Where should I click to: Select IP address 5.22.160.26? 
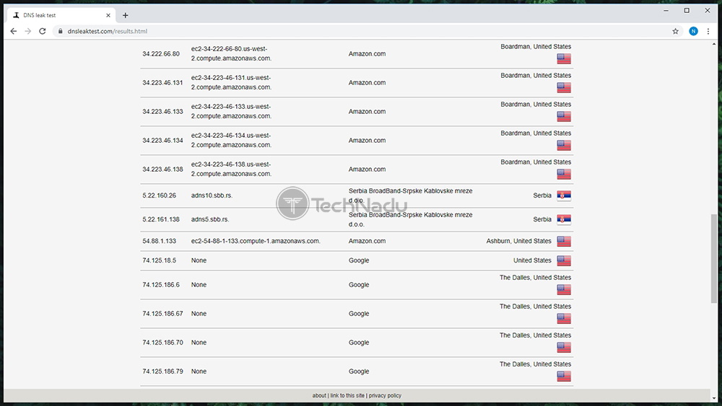pyautogui.click(x=159, y=195)
